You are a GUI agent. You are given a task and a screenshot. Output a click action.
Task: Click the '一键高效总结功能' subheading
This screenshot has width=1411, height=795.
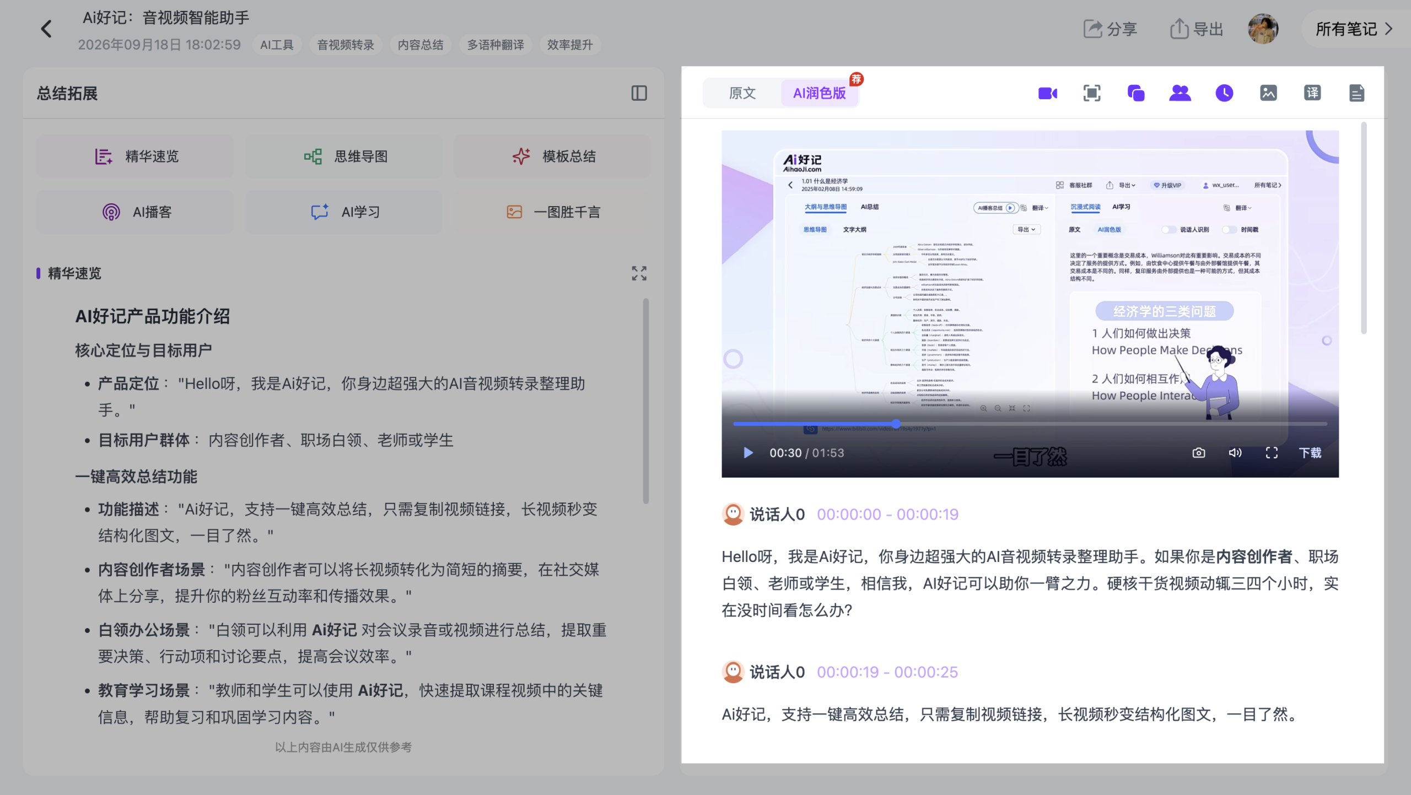tap(136, 477)
